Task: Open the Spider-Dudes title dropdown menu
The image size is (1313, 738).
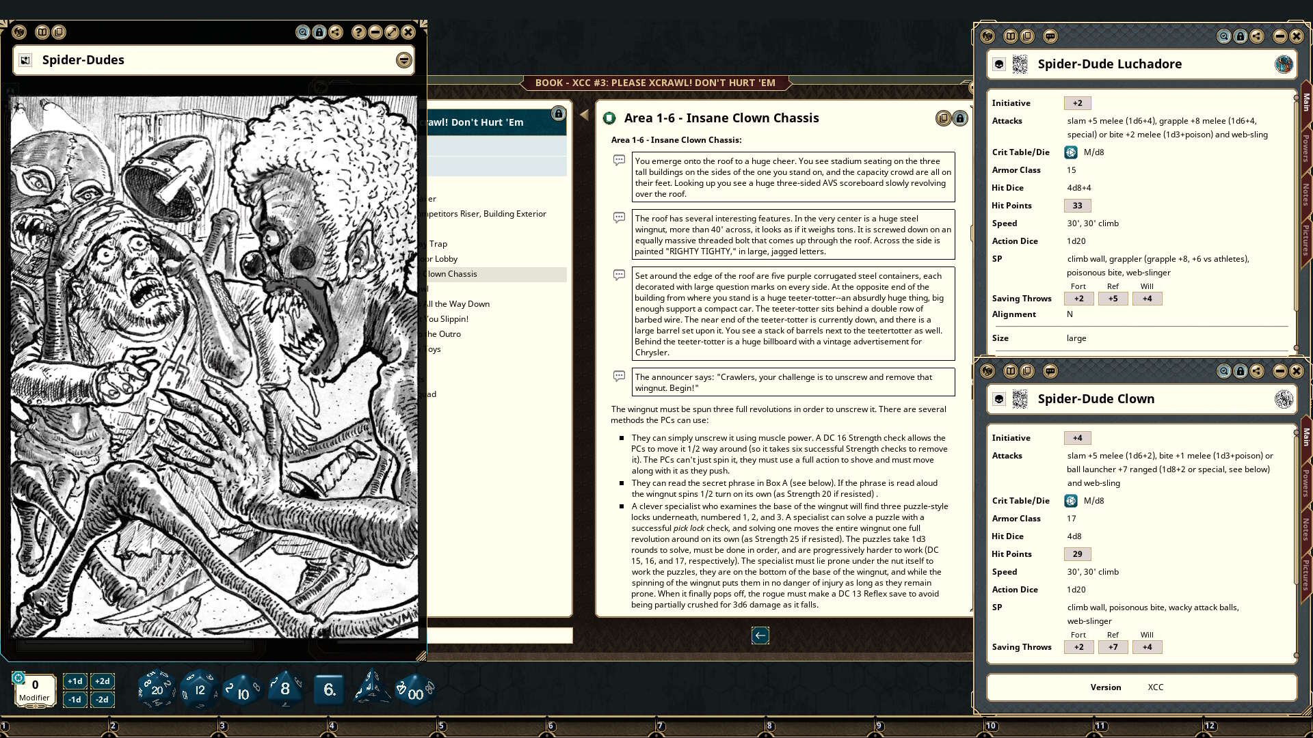Action: (404, 60)
